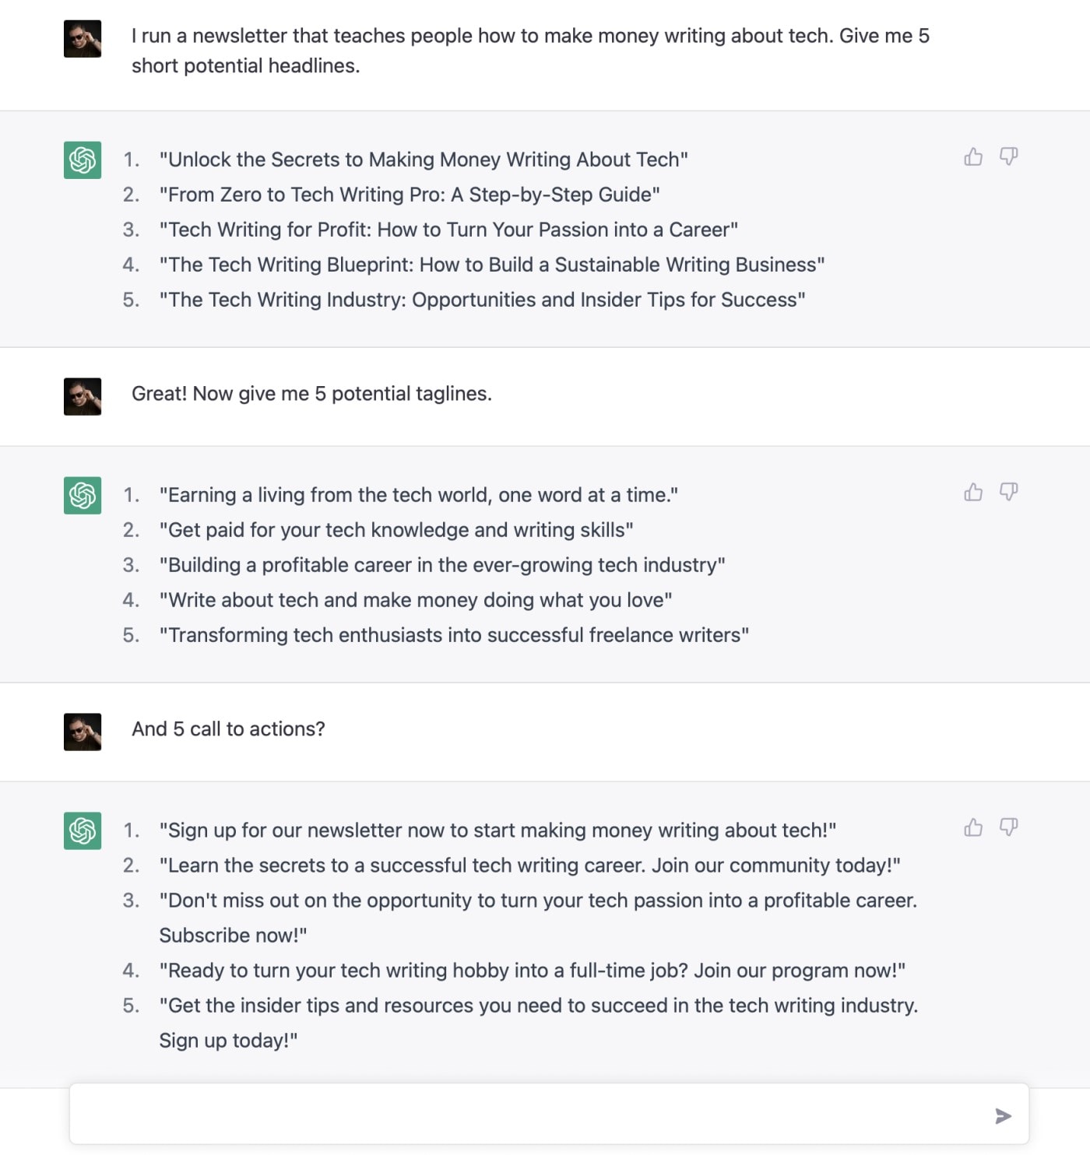Viewport: 1090px width, 1155px height.
Task: Click the "Unlock the Secrets" headline text
Action: click(x=424, y=160)
